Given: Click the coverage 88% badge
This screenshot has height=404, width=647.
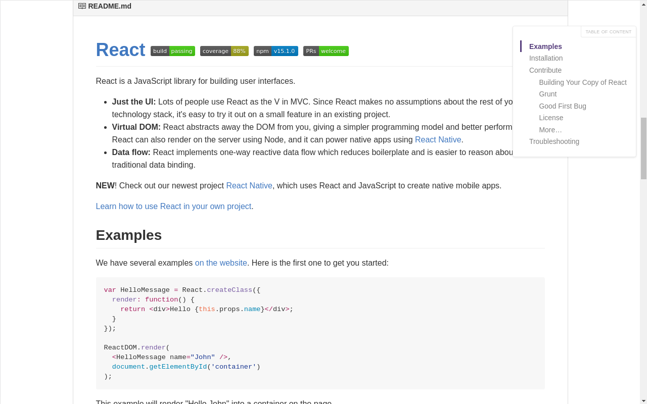Looking at the screenshot, I should point(224,51).
